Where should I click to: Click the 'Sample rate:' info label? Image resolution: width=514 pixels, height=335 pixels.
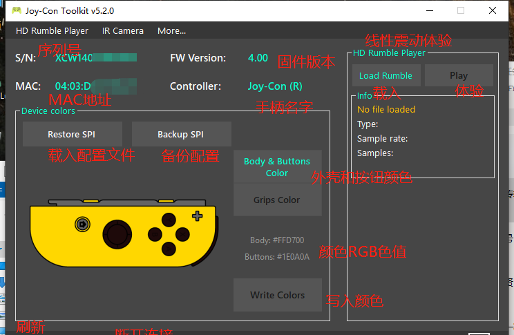coord(382,139)
